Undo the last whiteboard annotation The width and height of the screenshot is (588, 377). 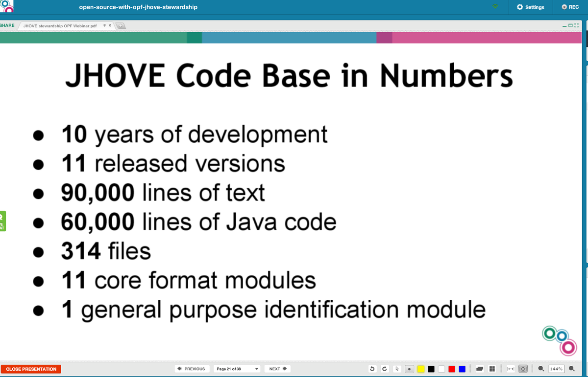[x=372, y=369]
